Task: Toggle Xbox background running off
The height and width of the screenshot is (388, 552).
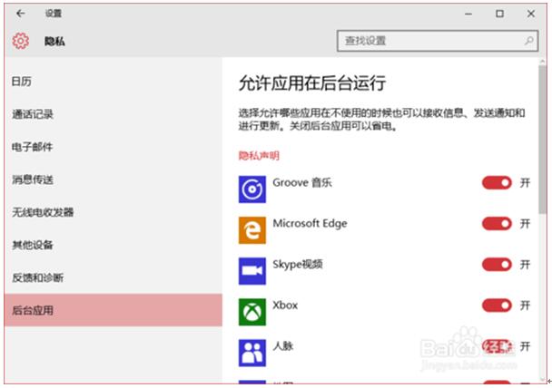Action: 497,306
